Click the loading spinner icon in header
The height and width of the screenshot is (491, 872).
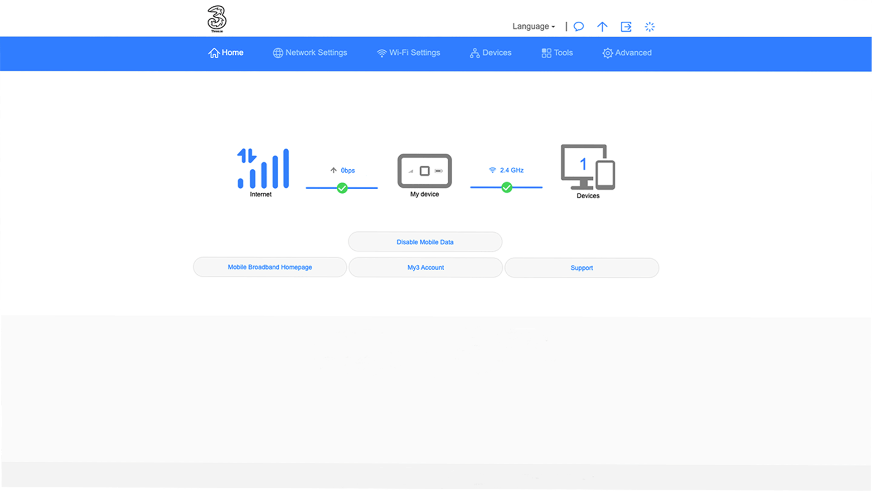pyautogui.click(x=649, y=27)
